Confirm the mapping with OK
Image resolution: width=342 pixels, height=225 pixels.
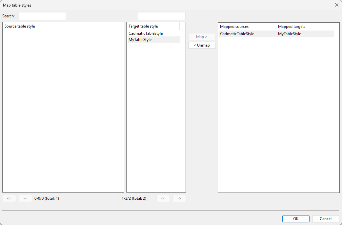(296, 219)
